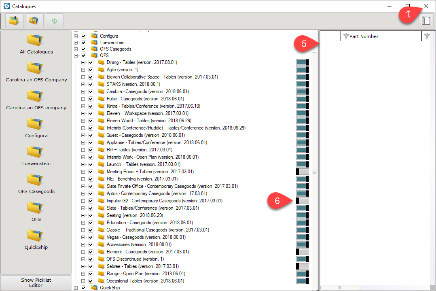436x291 pixels.
Task: Open the All Catalogues folder
Action: click(x=36, y=44)
